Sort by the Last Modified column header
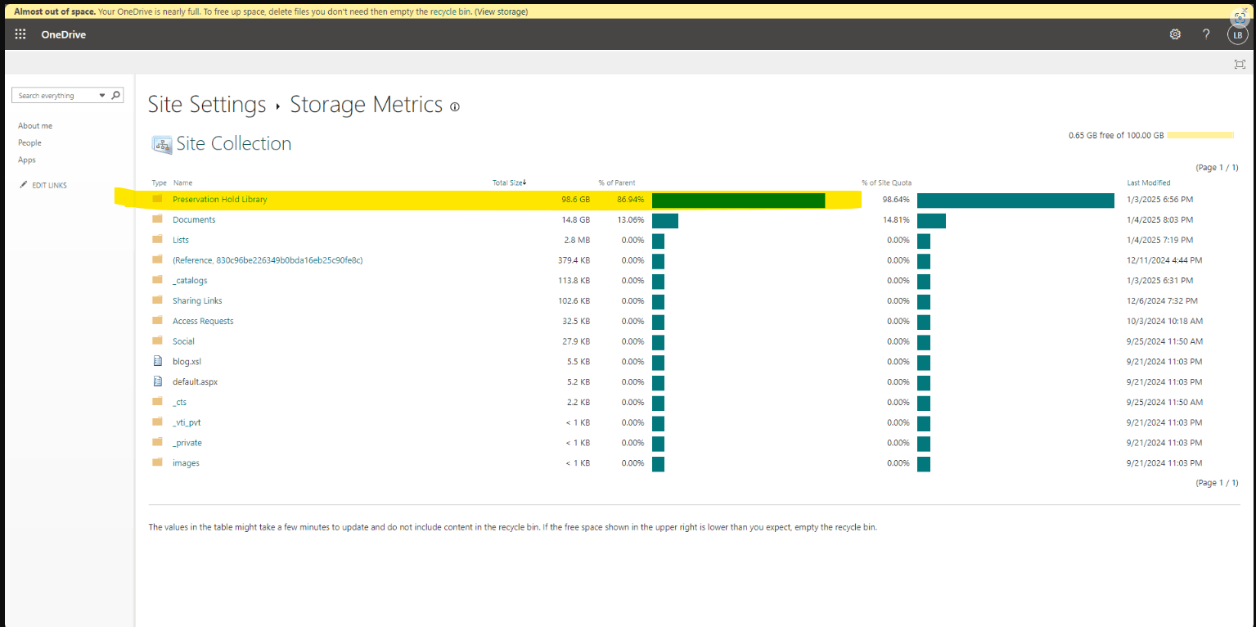The image size is (1256, 627). click(x=1148, y=183)
